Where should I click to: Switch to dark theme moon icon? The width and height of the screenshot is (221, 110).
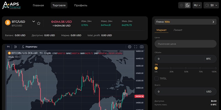(187, 5)
